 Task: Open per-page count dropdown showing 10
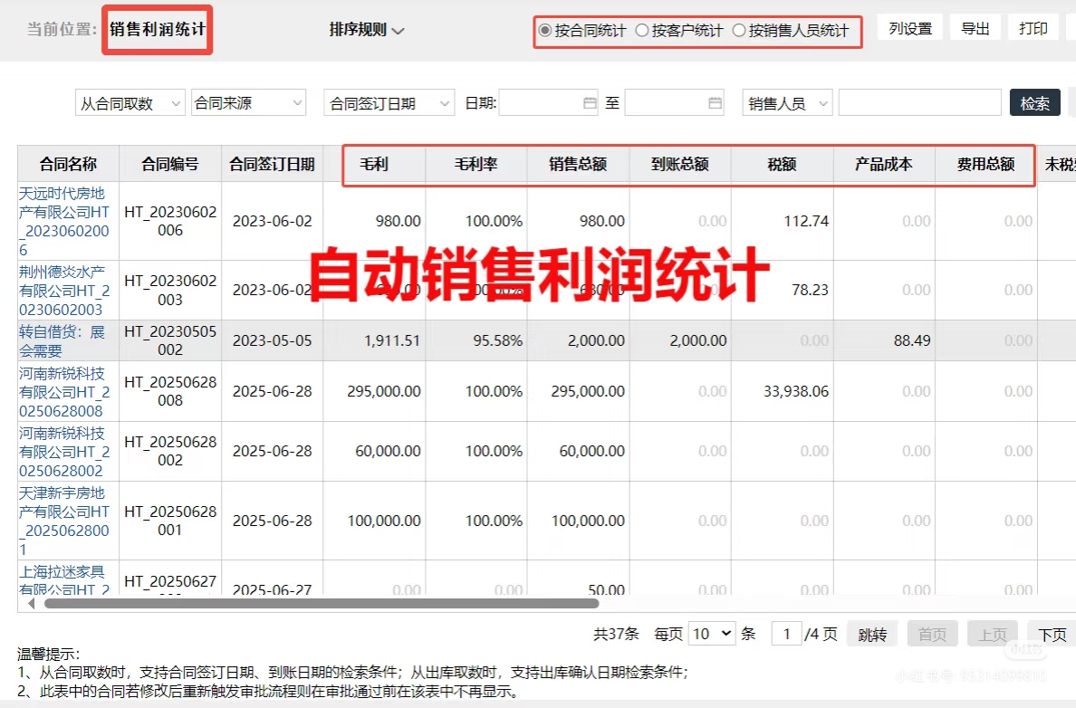point(712,633)
